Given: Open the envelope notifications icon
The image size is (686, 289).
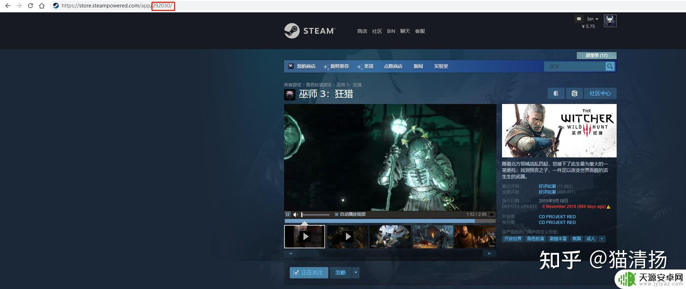Looking at the screenshot, I should (579, 19).
